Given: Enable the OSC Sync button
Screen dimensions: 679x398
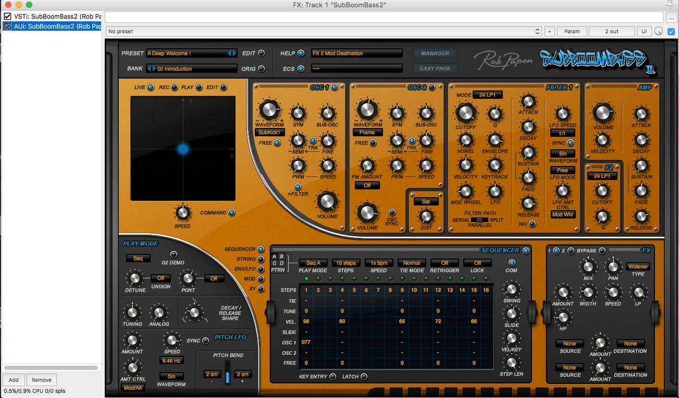Looking at the screenshot, I should (x=392, y=212).
